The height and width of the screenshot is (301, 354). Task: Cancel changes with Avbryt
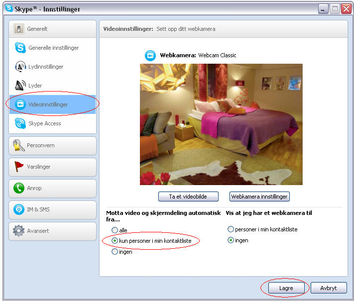point(329,288)
